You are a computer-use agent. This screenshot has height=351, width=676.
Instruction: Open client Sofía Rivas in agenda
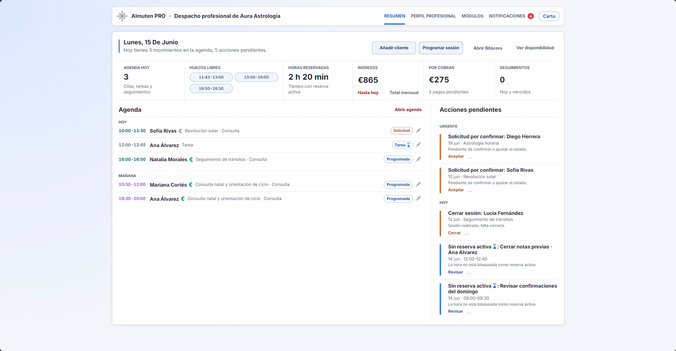(163, 131)
